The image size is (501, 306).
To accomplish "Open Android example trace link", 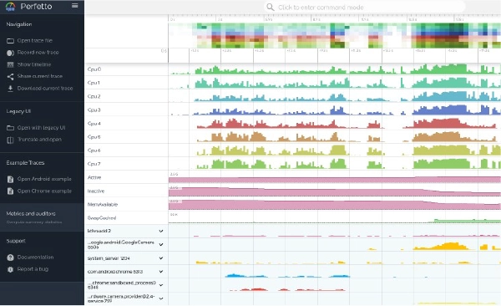I will 44,179.
